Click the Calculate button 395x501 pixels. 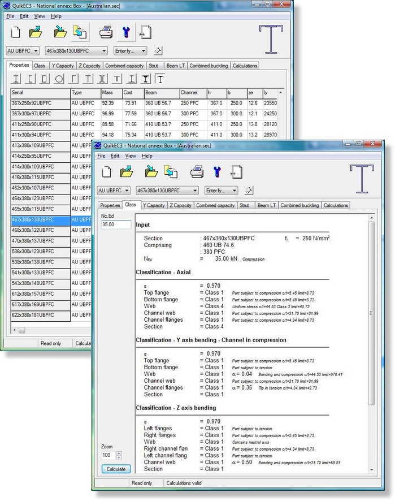pyautogui.click(x=116, y=469)
